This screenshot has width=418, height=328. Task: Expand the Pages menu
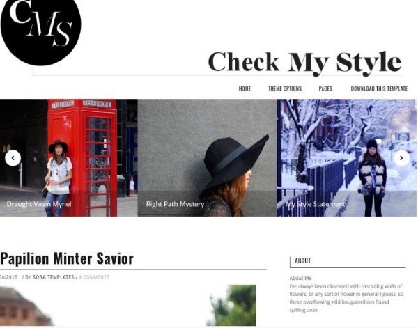pos(325,88)
